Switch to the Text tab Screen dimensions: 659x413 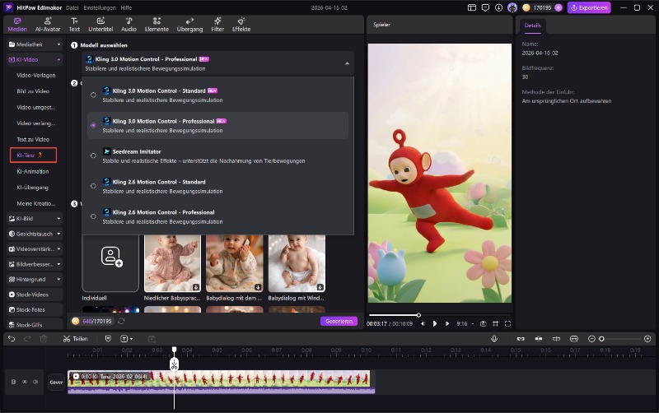pos(74,25)
